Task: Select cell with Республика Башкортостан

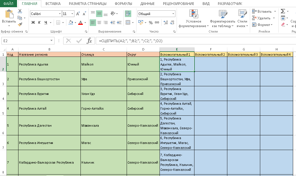Action: tap(49, 79)
